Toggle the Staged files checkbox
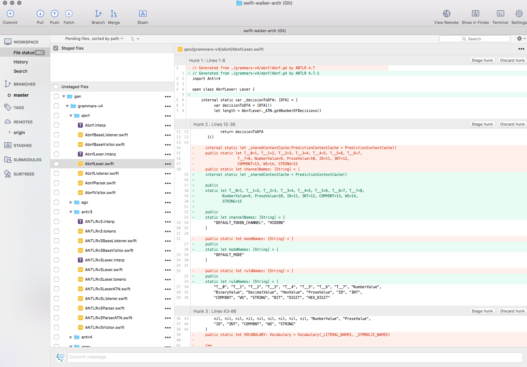527x367 pixels. tap(56, 48)
